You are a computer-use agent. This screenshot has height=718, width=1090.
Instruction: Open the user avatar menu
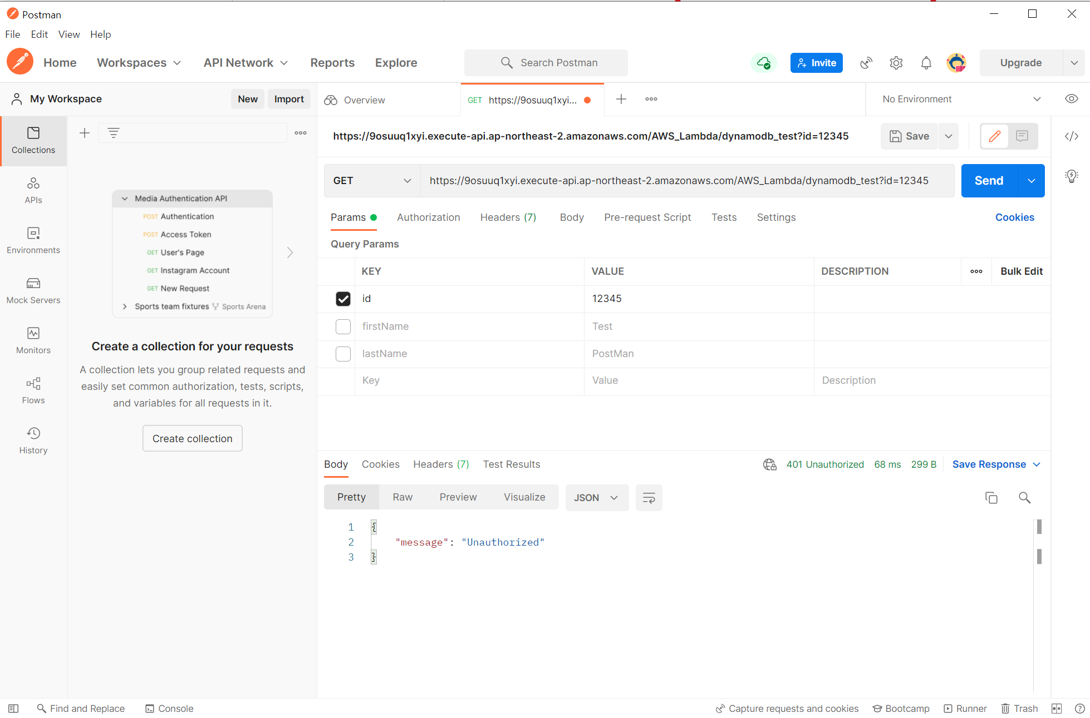(x=956, y=63)
